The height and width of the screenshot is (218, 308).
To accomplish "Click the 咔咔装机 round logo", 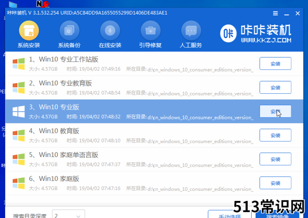I will pos(228,33).
